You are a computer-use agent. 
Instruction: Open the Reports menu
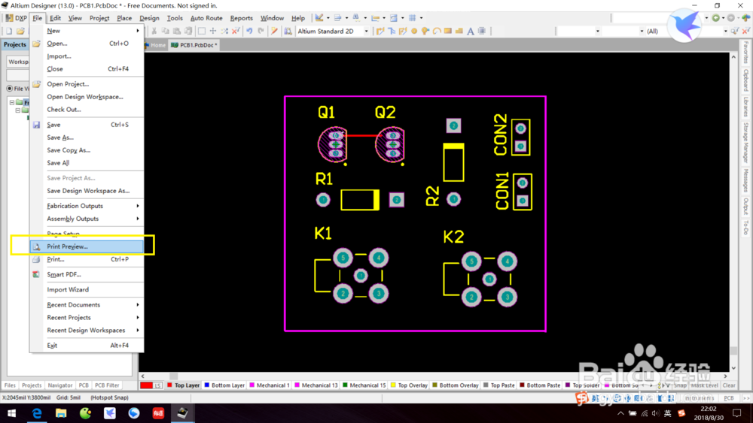(241, 18)
